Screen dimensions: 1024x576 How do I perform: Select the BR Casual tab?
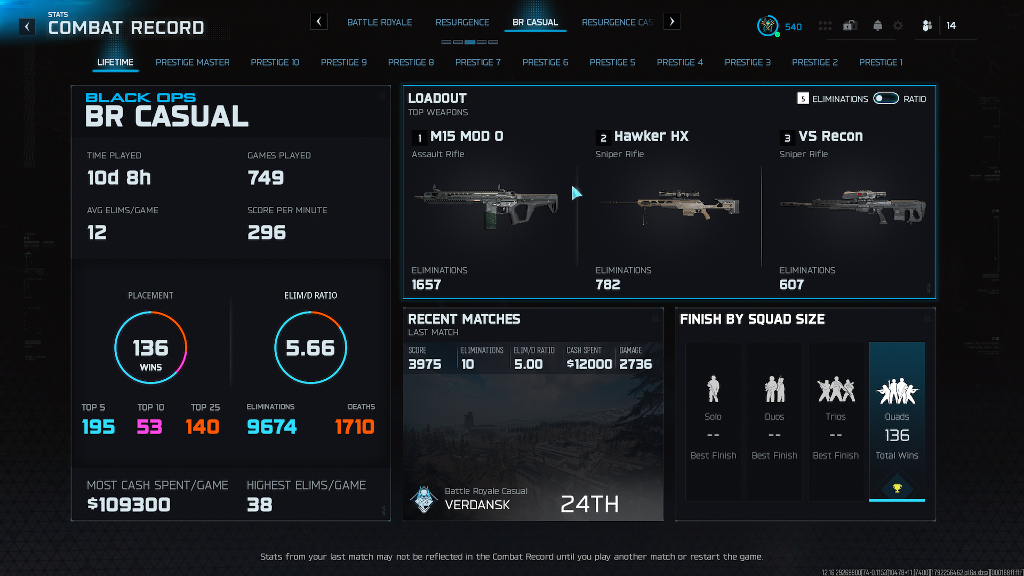pyautogui.click(x=535, y=22)
